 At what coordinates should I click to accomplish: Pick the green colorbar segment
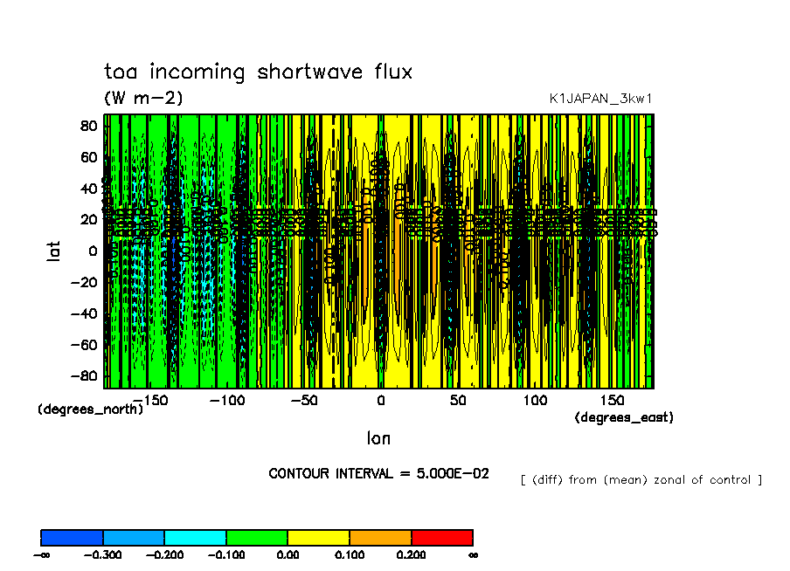point(257,537)
